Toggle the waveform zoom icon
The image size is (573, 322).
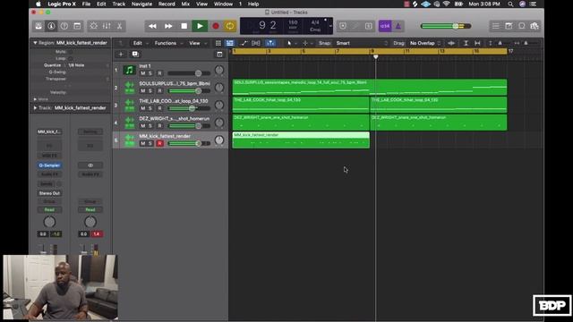pyautogui.click(x=451, y=43)
